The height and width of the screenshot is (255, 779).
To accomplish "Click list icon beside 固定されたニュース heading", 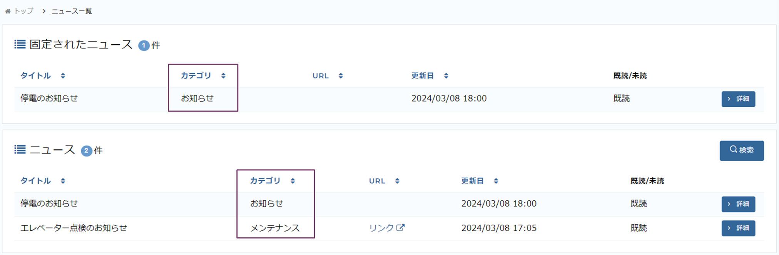I will (20, 45).
